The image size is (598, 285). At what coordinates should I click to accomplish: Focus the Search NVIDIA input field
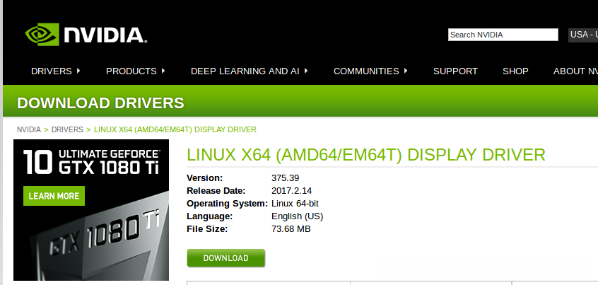(x=503, y=35)
